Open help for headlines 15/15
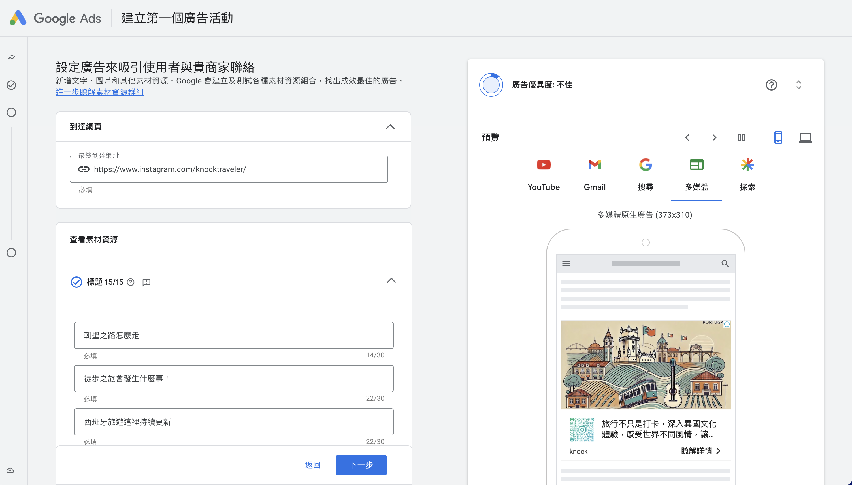The height and width of the screenshot is (485, 852). pos(131,282)
